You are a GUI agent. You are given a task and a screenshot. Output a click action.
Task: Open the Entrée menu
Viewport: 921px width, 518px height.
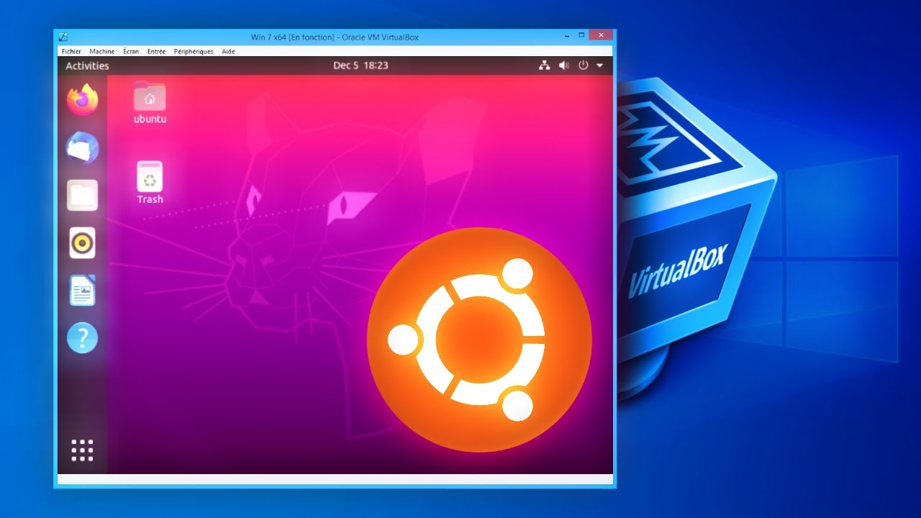pos(156,52)
